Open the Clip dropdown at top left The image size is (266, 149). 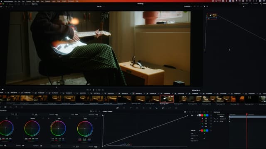(x=36, y=4)
